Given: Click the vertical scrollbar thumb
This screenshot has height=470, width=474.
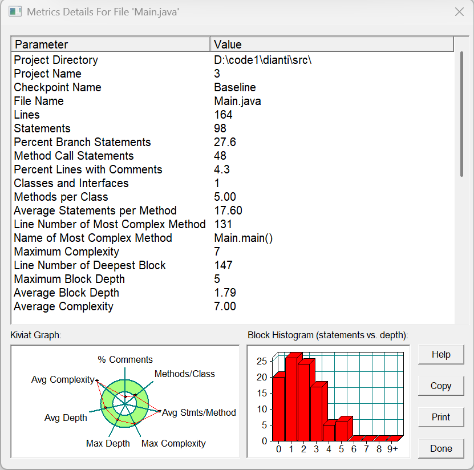Looking at the screenshot, I should (461, 114).
